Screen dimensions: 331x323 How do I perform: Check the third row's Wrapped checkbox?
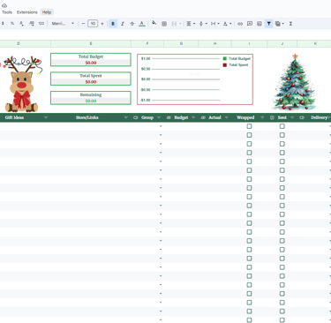[x=249, y=144]
